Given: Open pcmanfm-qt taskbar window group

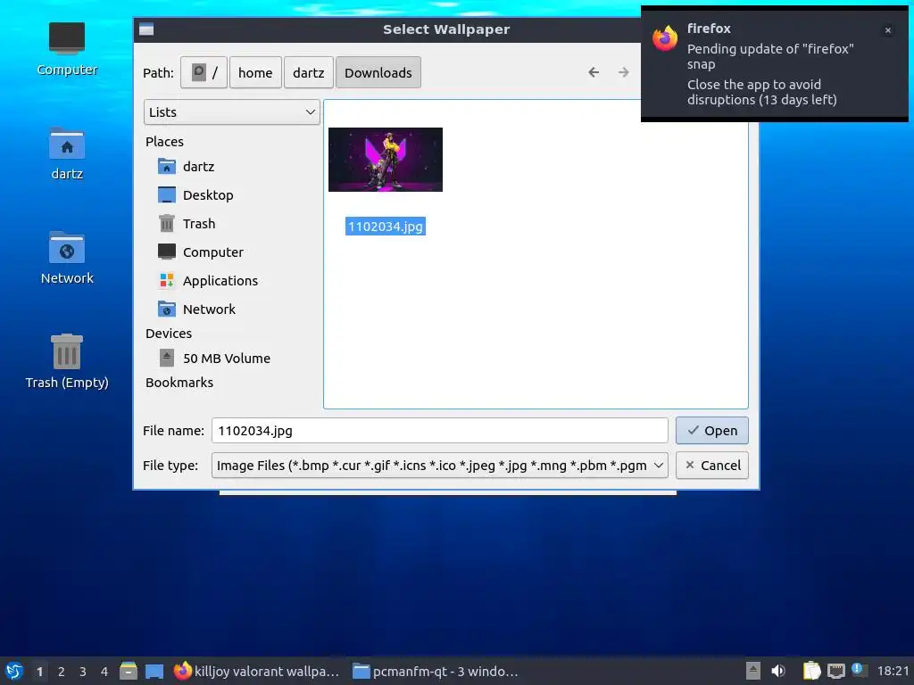Looking at the screenshot, I should 436,671.
